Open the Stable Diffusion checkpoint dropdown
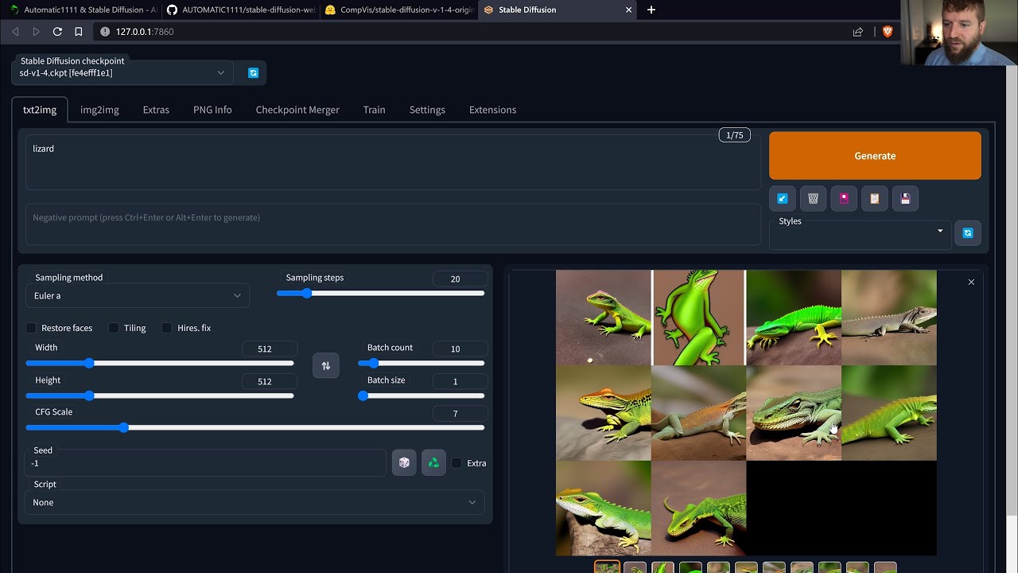The image size is (1018, 573). (x=122, y=73)
